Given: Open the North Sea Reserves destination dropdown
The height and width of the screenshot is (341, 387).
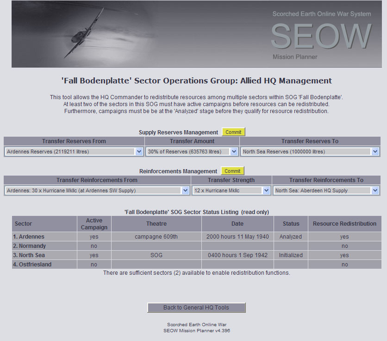Looking at the screenshot, I should tap(310, 152).
